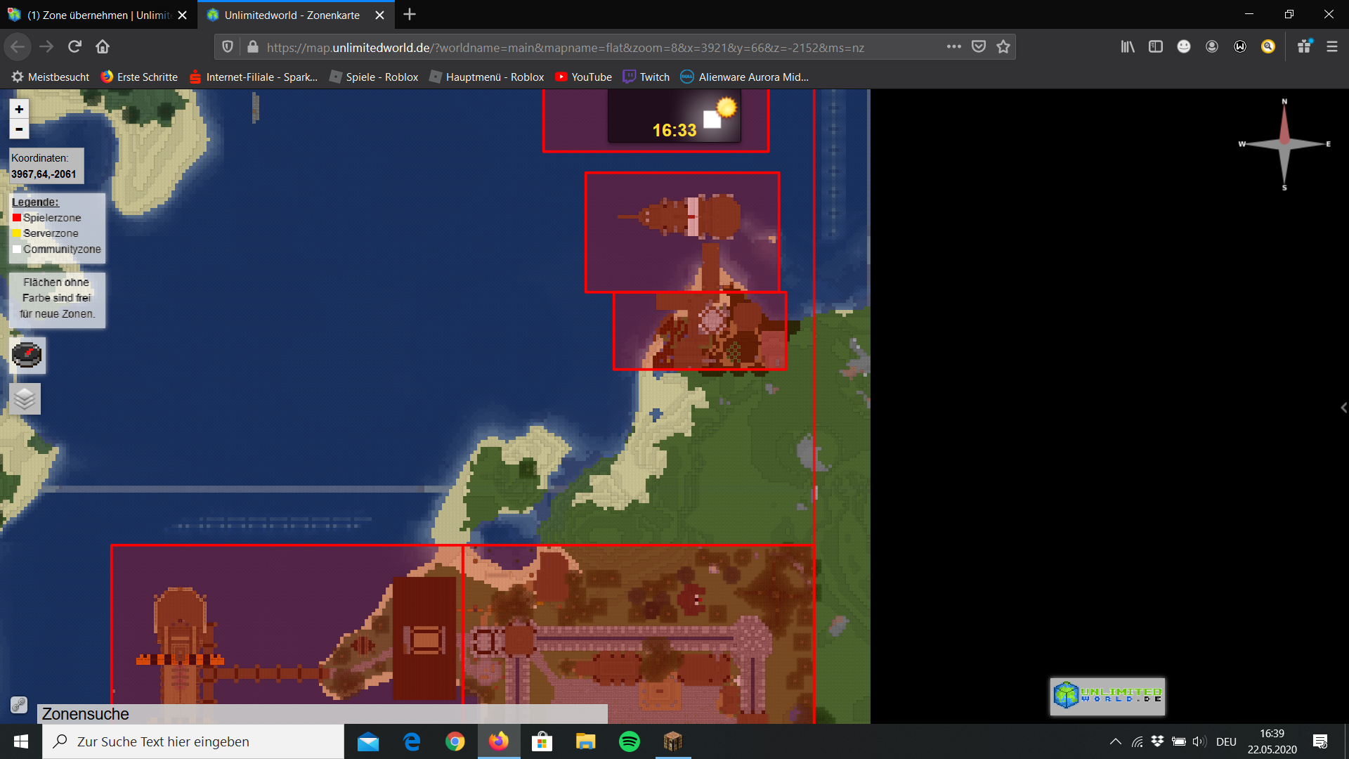The width and height of the screenshot is (1349, 759).
Task: Click the yellow search extension icon
Action: click(1268, 46)
